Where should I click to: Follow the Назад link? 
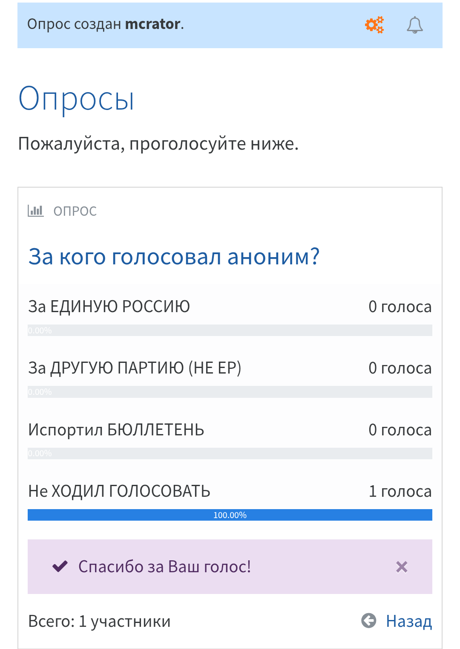[x=409, y=621]
